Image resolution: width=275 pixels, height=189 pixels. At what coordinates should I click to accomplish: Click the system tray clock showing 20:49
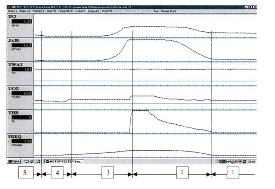[x=251, y=161]
